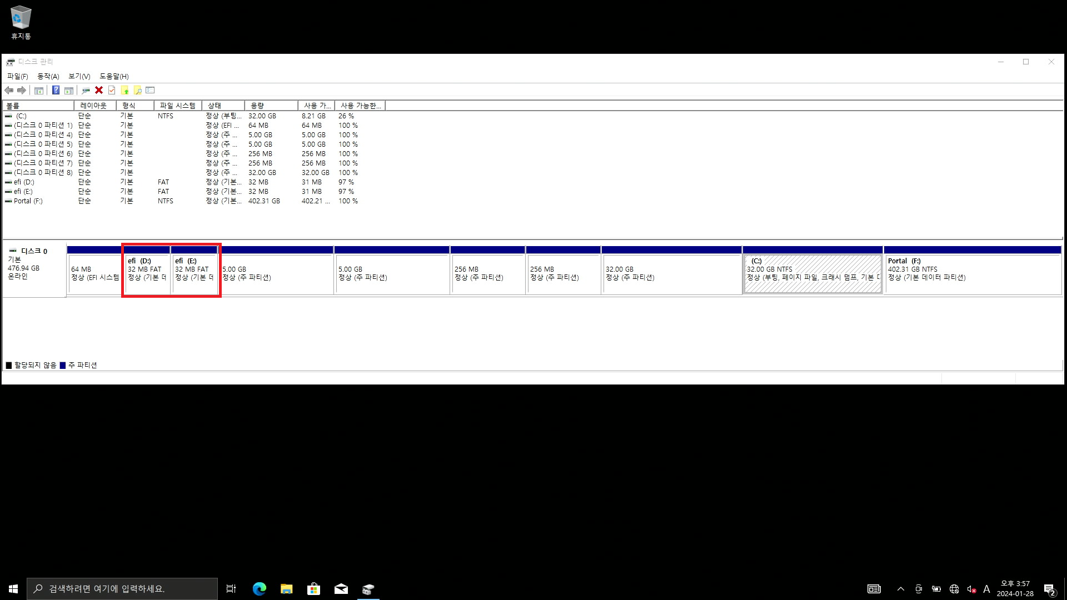Select the efi (D:) partition block
This screenshot has height=600, width=1067.
coord(147,273)
